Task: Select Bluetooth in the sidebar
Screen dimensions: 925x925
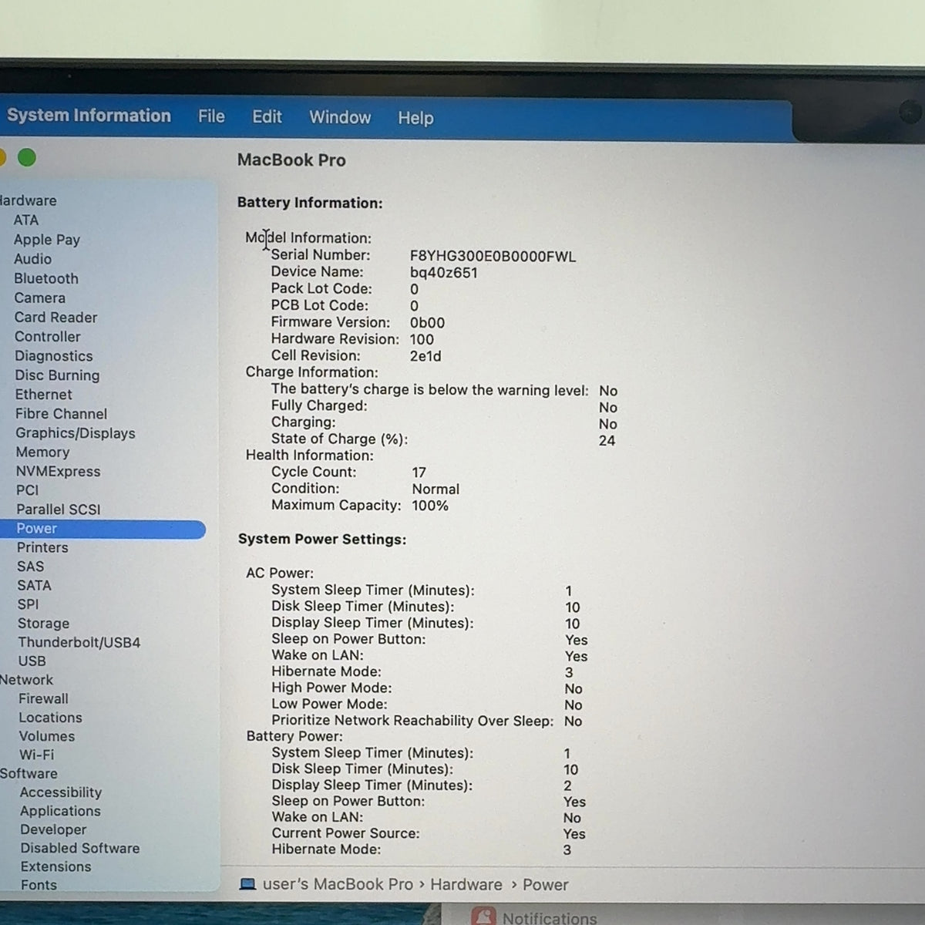Action: [x=46, y=278]
